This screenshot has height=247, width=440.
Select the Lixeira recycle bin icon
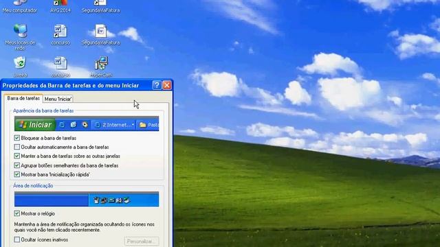20,67
